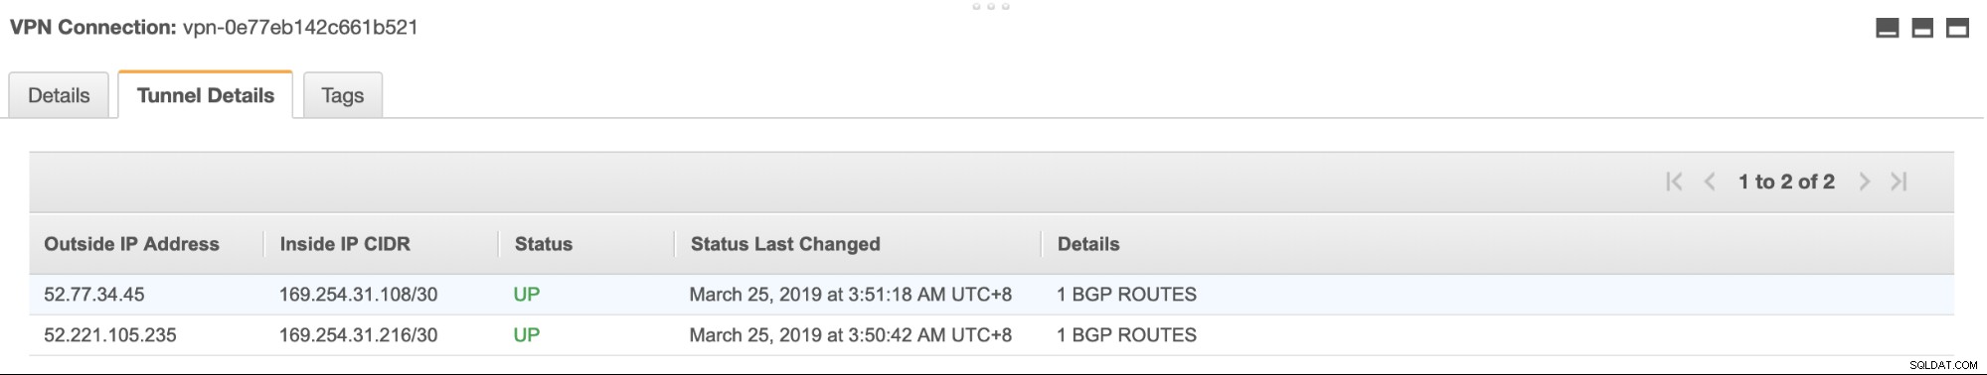
Task: Go to next page of tunnels
Action: click(1864, 182)
